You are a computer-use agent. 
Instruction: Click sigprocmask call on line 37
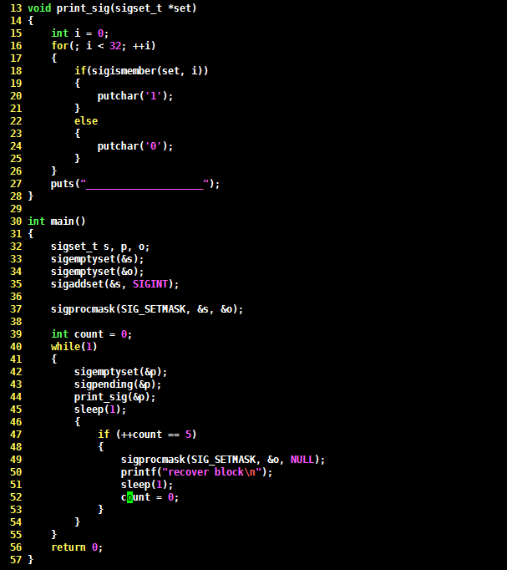tap(147, 309)
